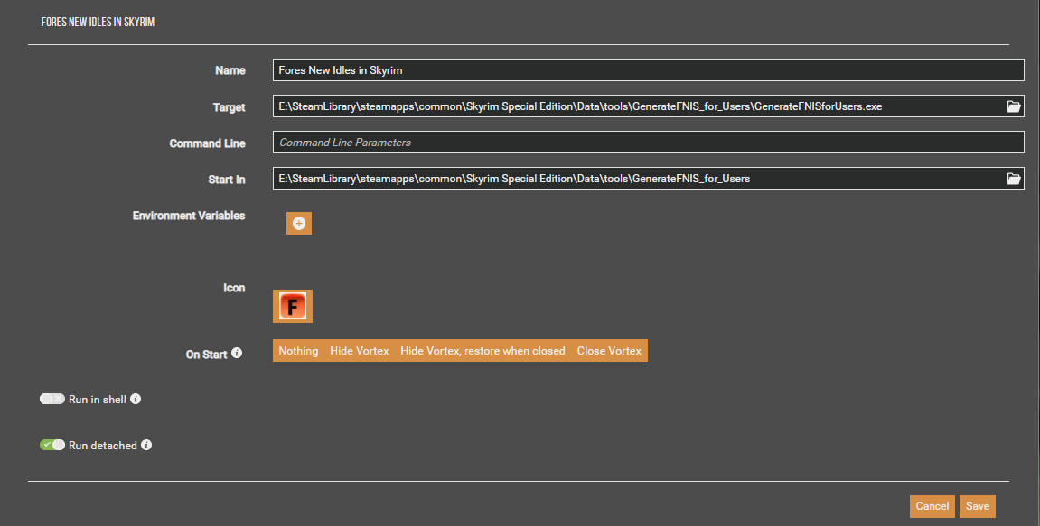The height and width of the screenshot is (526, 1040).
Task: Click the Fores New Idles in Skyrim heading
Action: coord(98,22)
